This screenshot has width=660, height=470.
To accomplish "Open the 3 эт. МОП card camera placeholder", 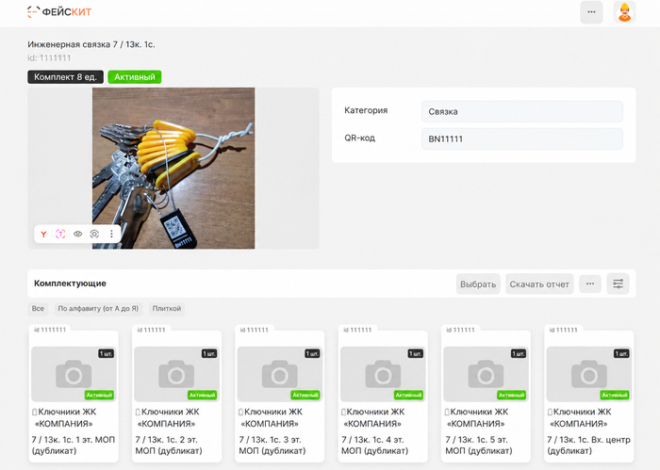I will pos(279,374).
